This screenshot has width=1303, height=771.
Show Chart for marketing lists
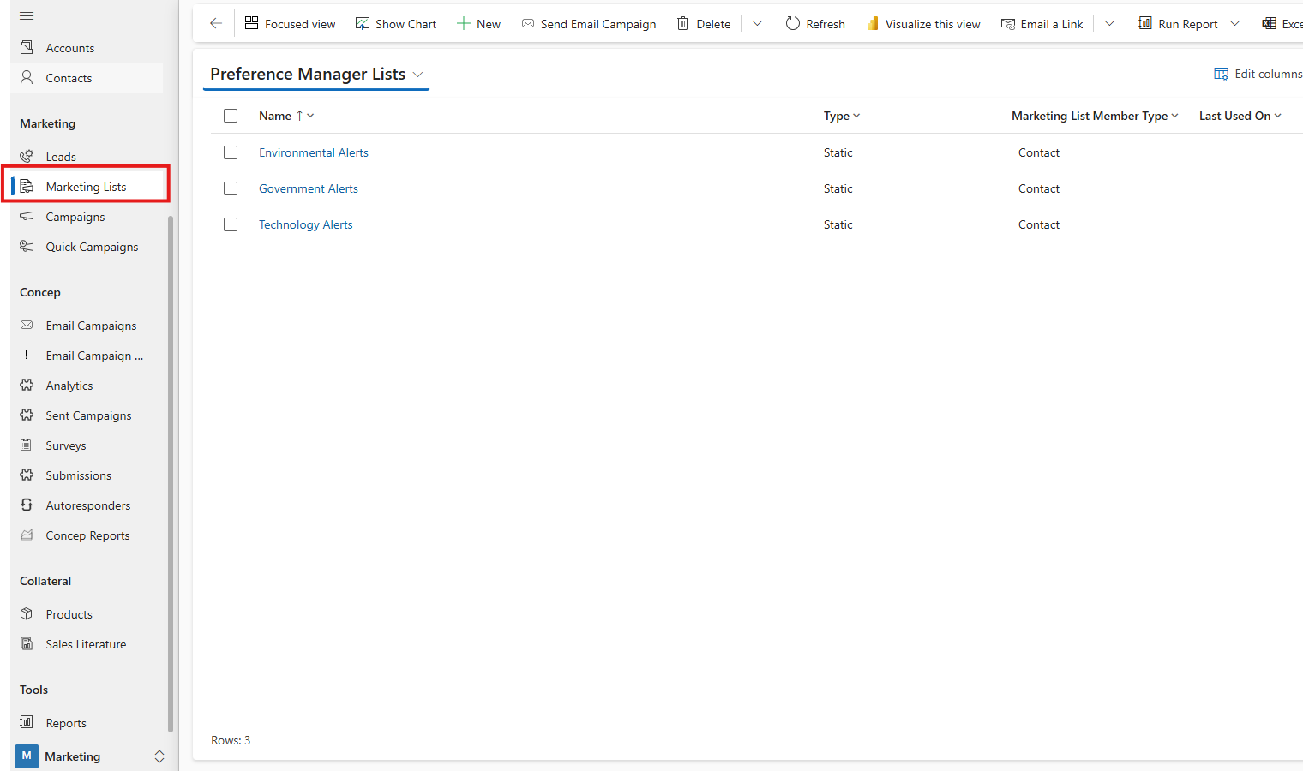[x=395, y=23]
